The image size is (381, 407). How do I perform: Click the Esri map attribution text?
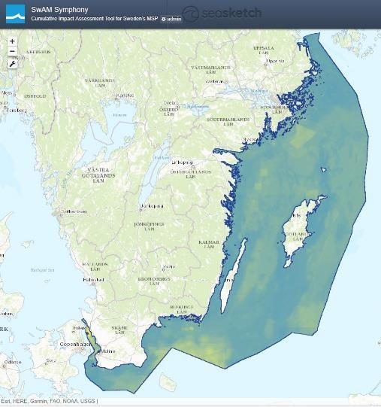click(x=49, y=401)
